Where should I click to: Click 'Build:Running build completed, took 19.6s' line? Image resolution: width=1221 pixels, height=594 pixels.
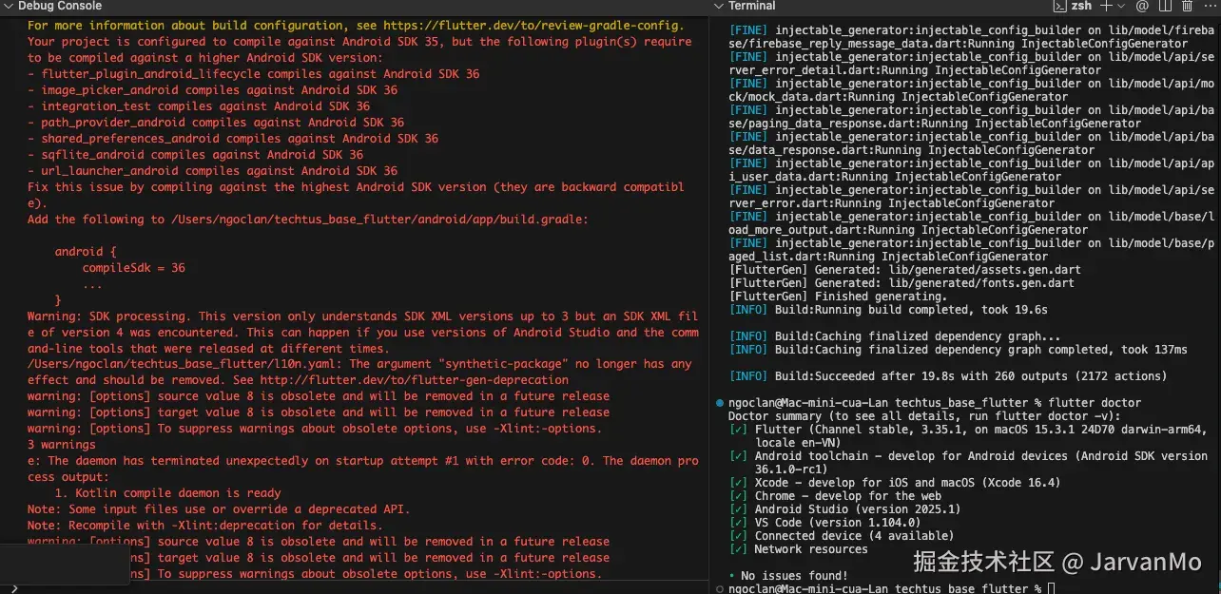887,310
